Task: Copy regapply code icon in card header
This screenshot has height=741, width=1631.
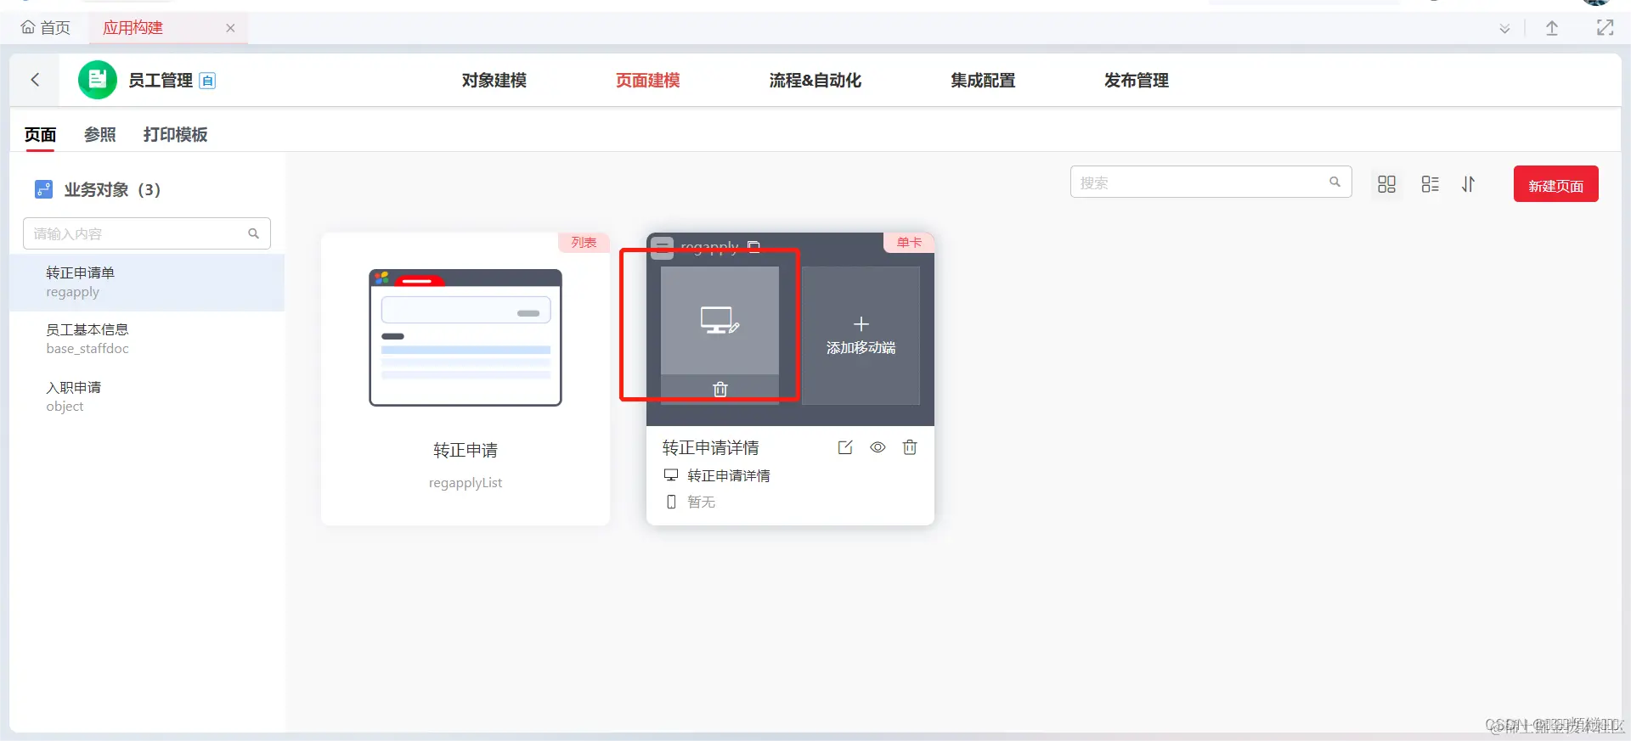Action: coord(754,246)
